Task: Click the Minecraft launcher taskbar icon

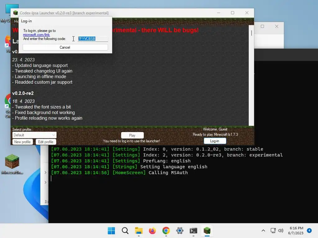Action: click(207, 231)
